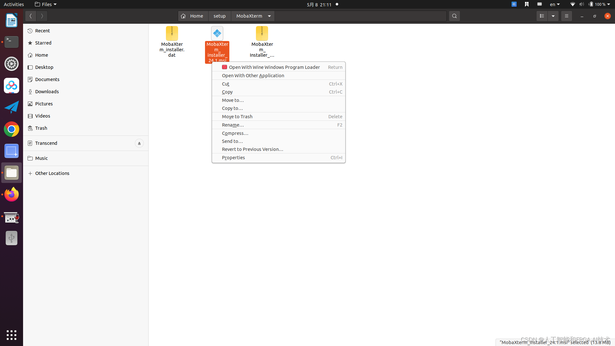Open the en input source menu
The height and width of the screenshot is (346, 615).
(555, 4)
